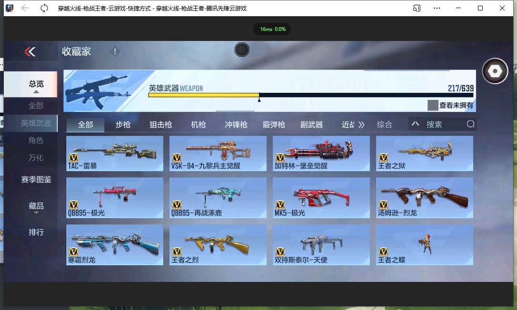Open the 寒霜烈龙 weapon card
Viewport: 517px width, 310px height.
[x=115, y=245]
